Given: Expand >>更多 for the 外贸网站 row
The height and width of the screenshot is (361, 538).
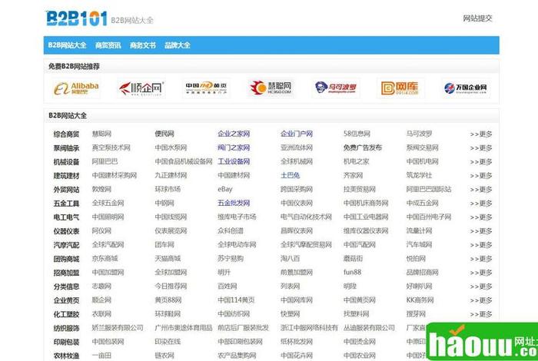Looking at the screenshot, I should pyautogui.click(x=481, y=190).
